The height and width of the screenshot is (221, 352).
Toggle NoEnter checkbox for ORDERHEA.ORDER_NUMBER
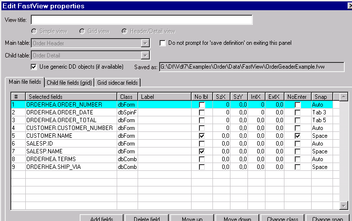[298, 105]
